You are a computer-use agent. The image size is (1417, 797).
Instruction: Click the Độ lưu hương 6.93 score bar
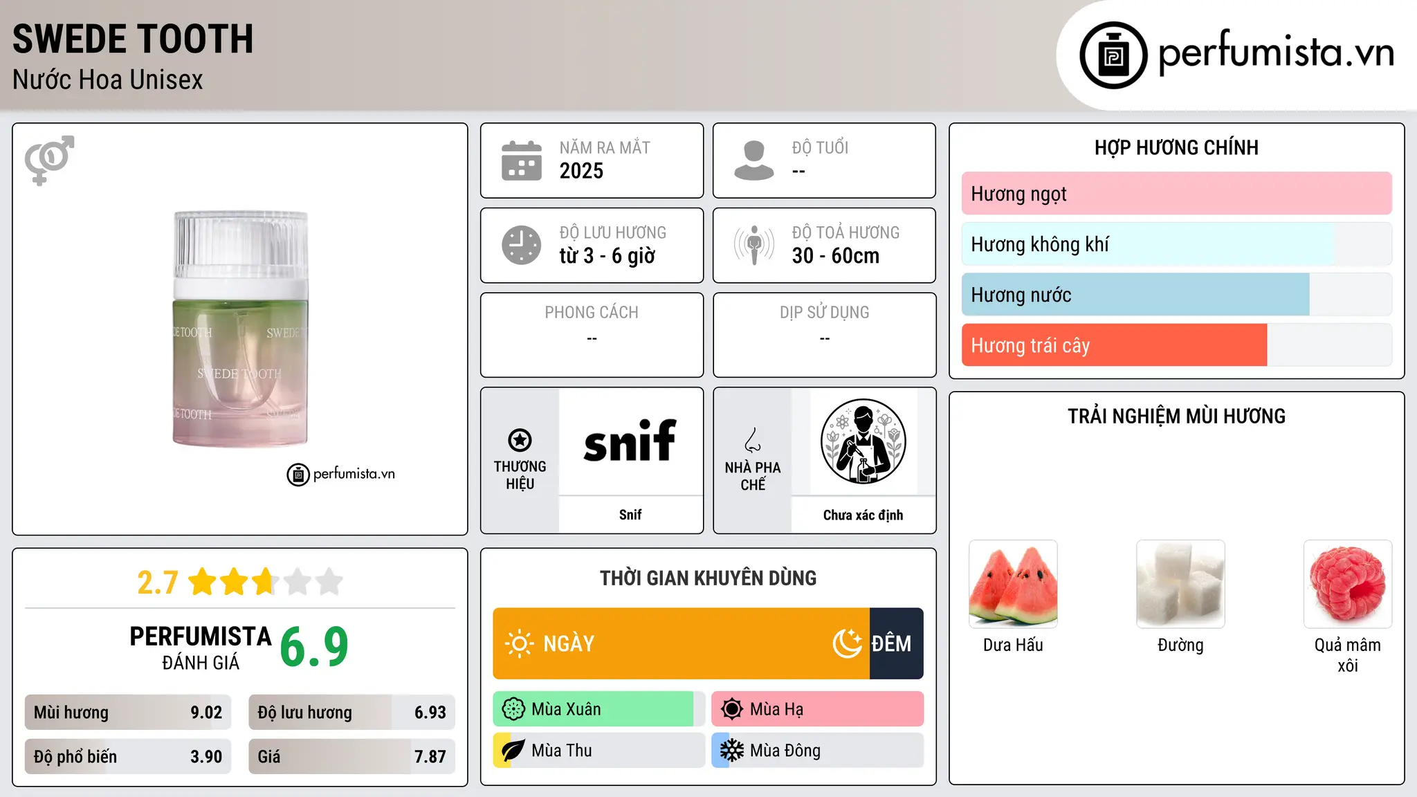351,713
